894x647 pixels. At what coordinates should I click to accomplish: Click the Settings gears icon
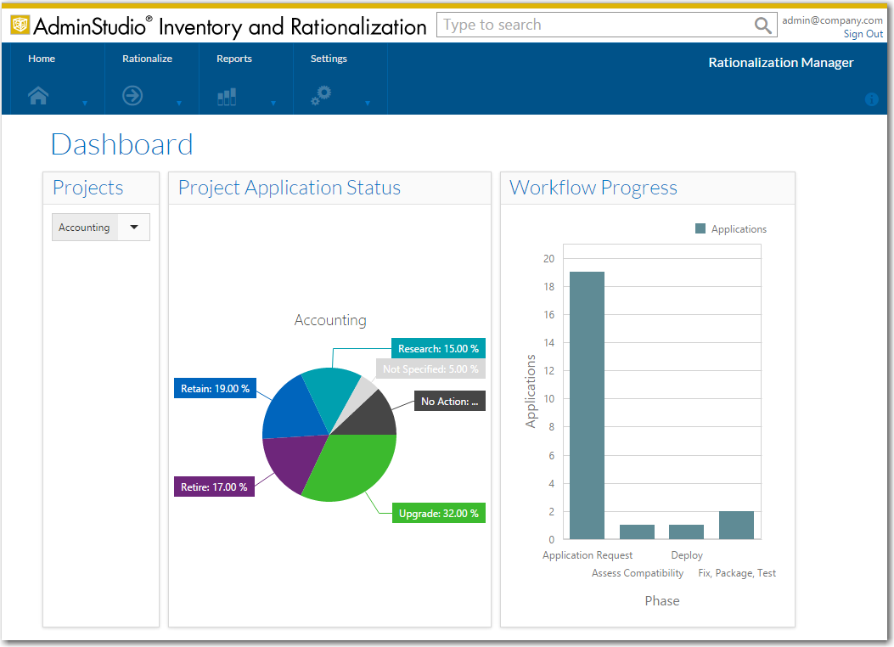point(321,95)
